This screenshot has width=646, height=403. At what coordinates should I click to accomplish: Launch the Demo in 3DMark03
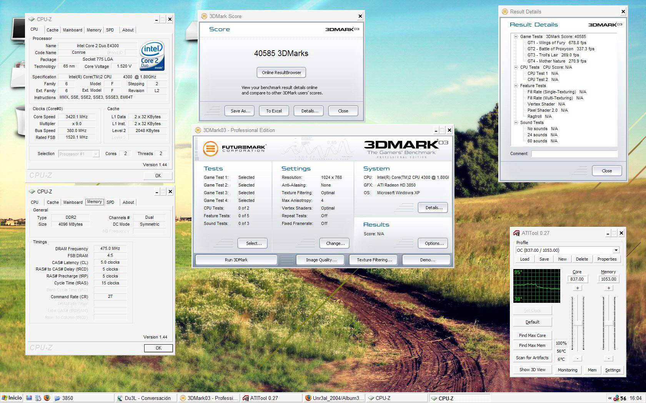(427, 260)
